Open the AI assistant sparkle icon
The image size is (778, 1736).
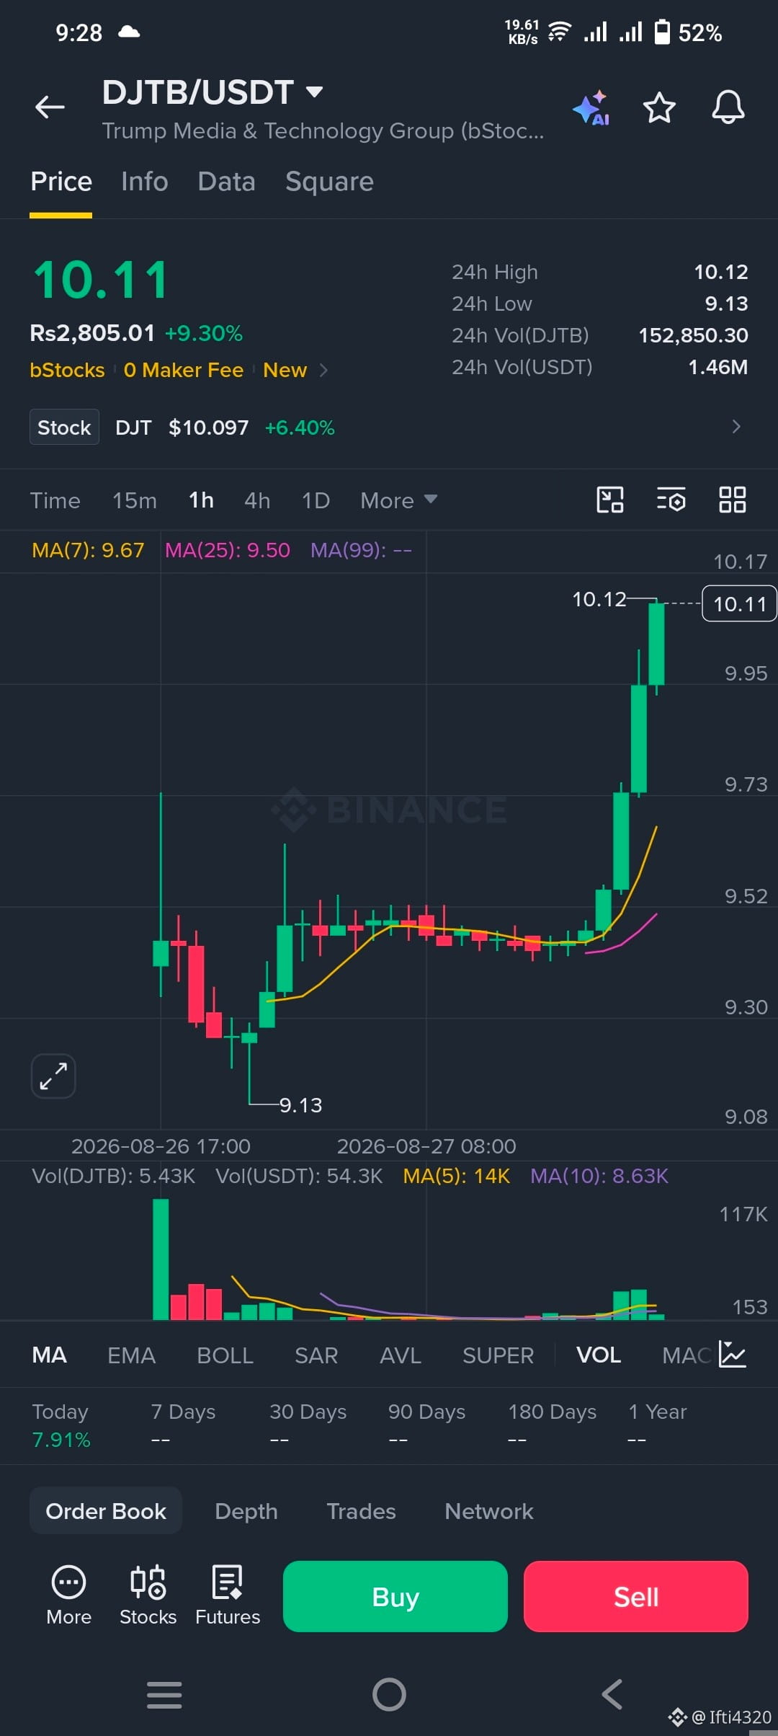click(x=591, y=108)
